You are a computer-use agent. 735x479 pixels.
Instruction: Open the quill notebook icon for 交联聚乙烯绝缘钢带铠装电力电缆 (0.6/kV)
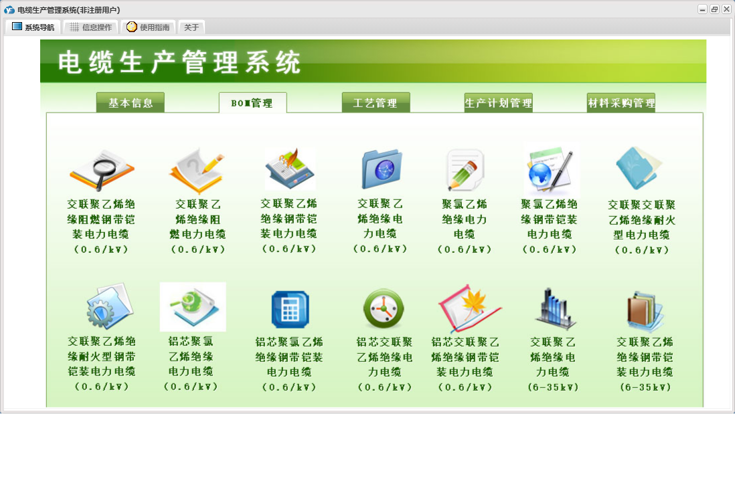[x=290, y=169]
